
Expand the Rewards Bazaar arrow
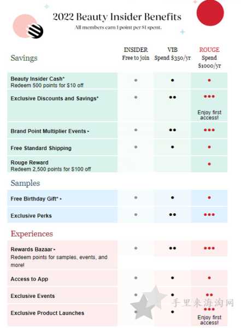point(55,250)
